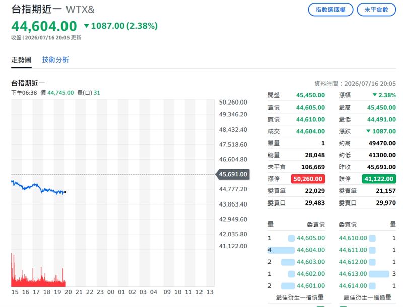
Task: Click the 買價 value 44,605.00
Action: point(310,107)
